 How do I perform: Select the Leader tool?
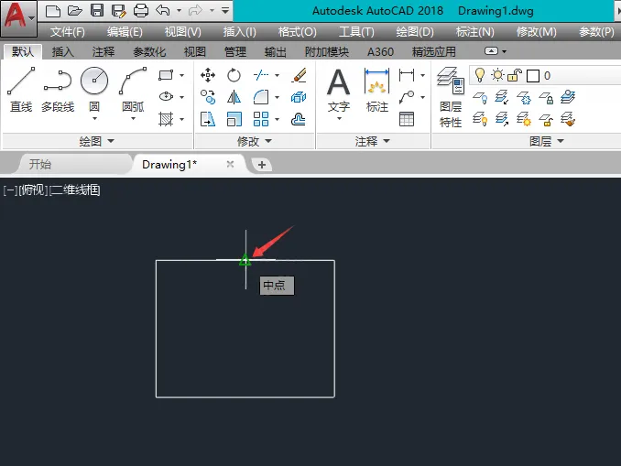(407, 97)
